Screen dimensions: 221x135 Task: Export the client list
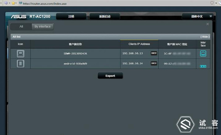pyautogui.click(x=110, y=76)
